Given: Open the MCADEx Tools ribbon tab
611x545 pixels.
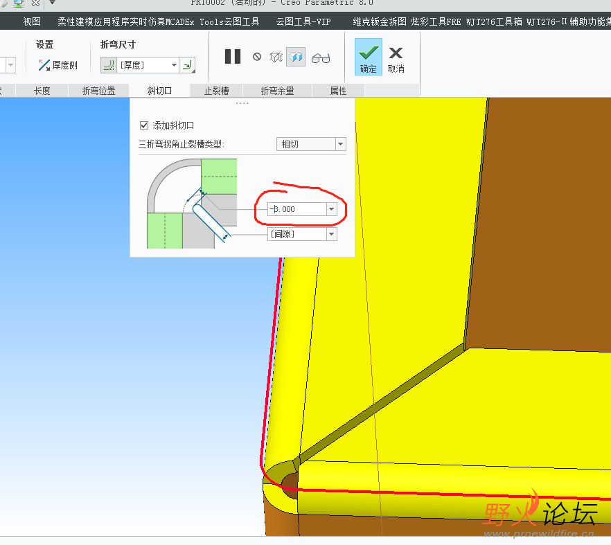Looking at the screenshot, I should pos(194,22).
